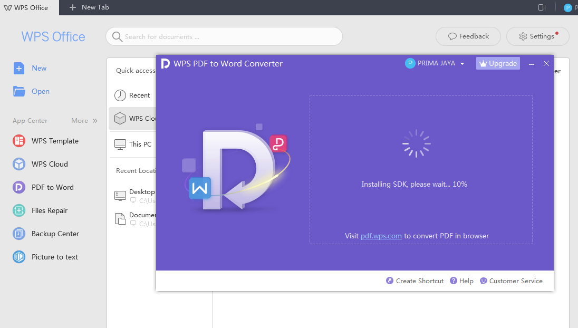This screenshot has width=578, height=328.
Task: Click the This PC monitor icon
Action: (x=120, y=144)
